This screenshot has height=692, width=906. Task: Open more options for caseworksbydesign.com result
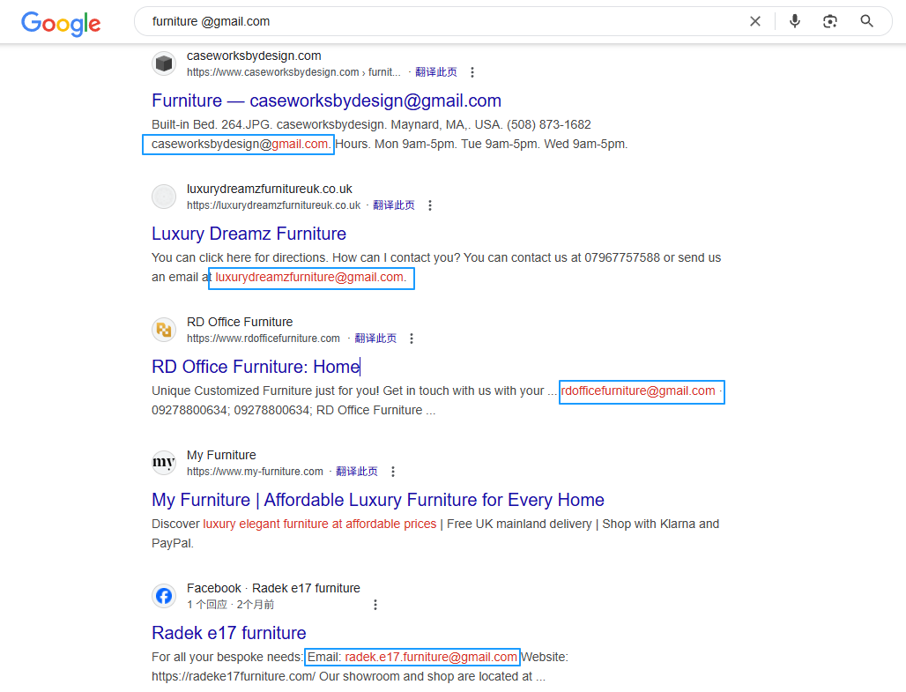[472, 72]
